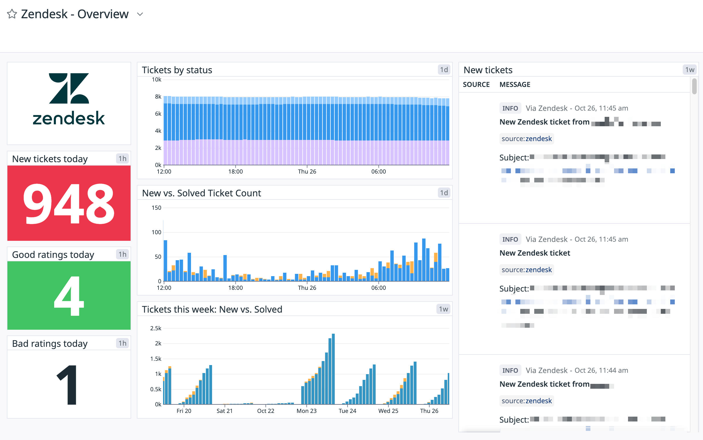The height and width of the screenshot is (440, 703).
Task: Click the source:zendesk tag in second ticket
Action: 526,270
